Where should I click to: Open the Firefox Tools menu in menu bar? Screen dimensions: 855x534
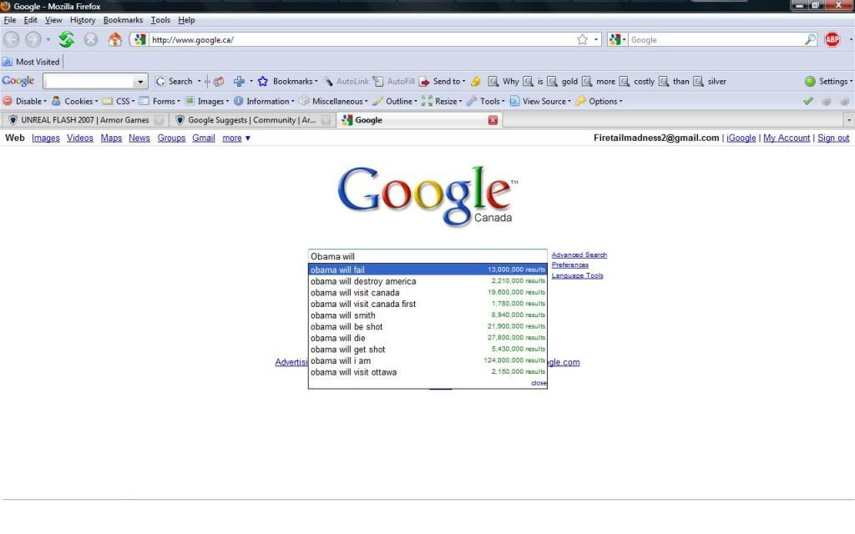(x=160, y=20)
